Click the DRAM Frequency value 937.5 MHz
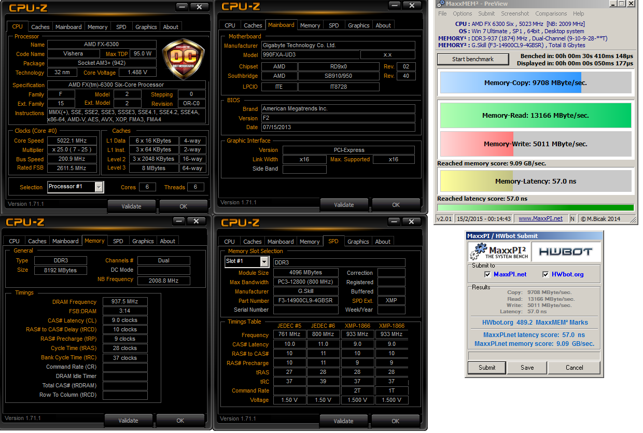 pos(125,302)
